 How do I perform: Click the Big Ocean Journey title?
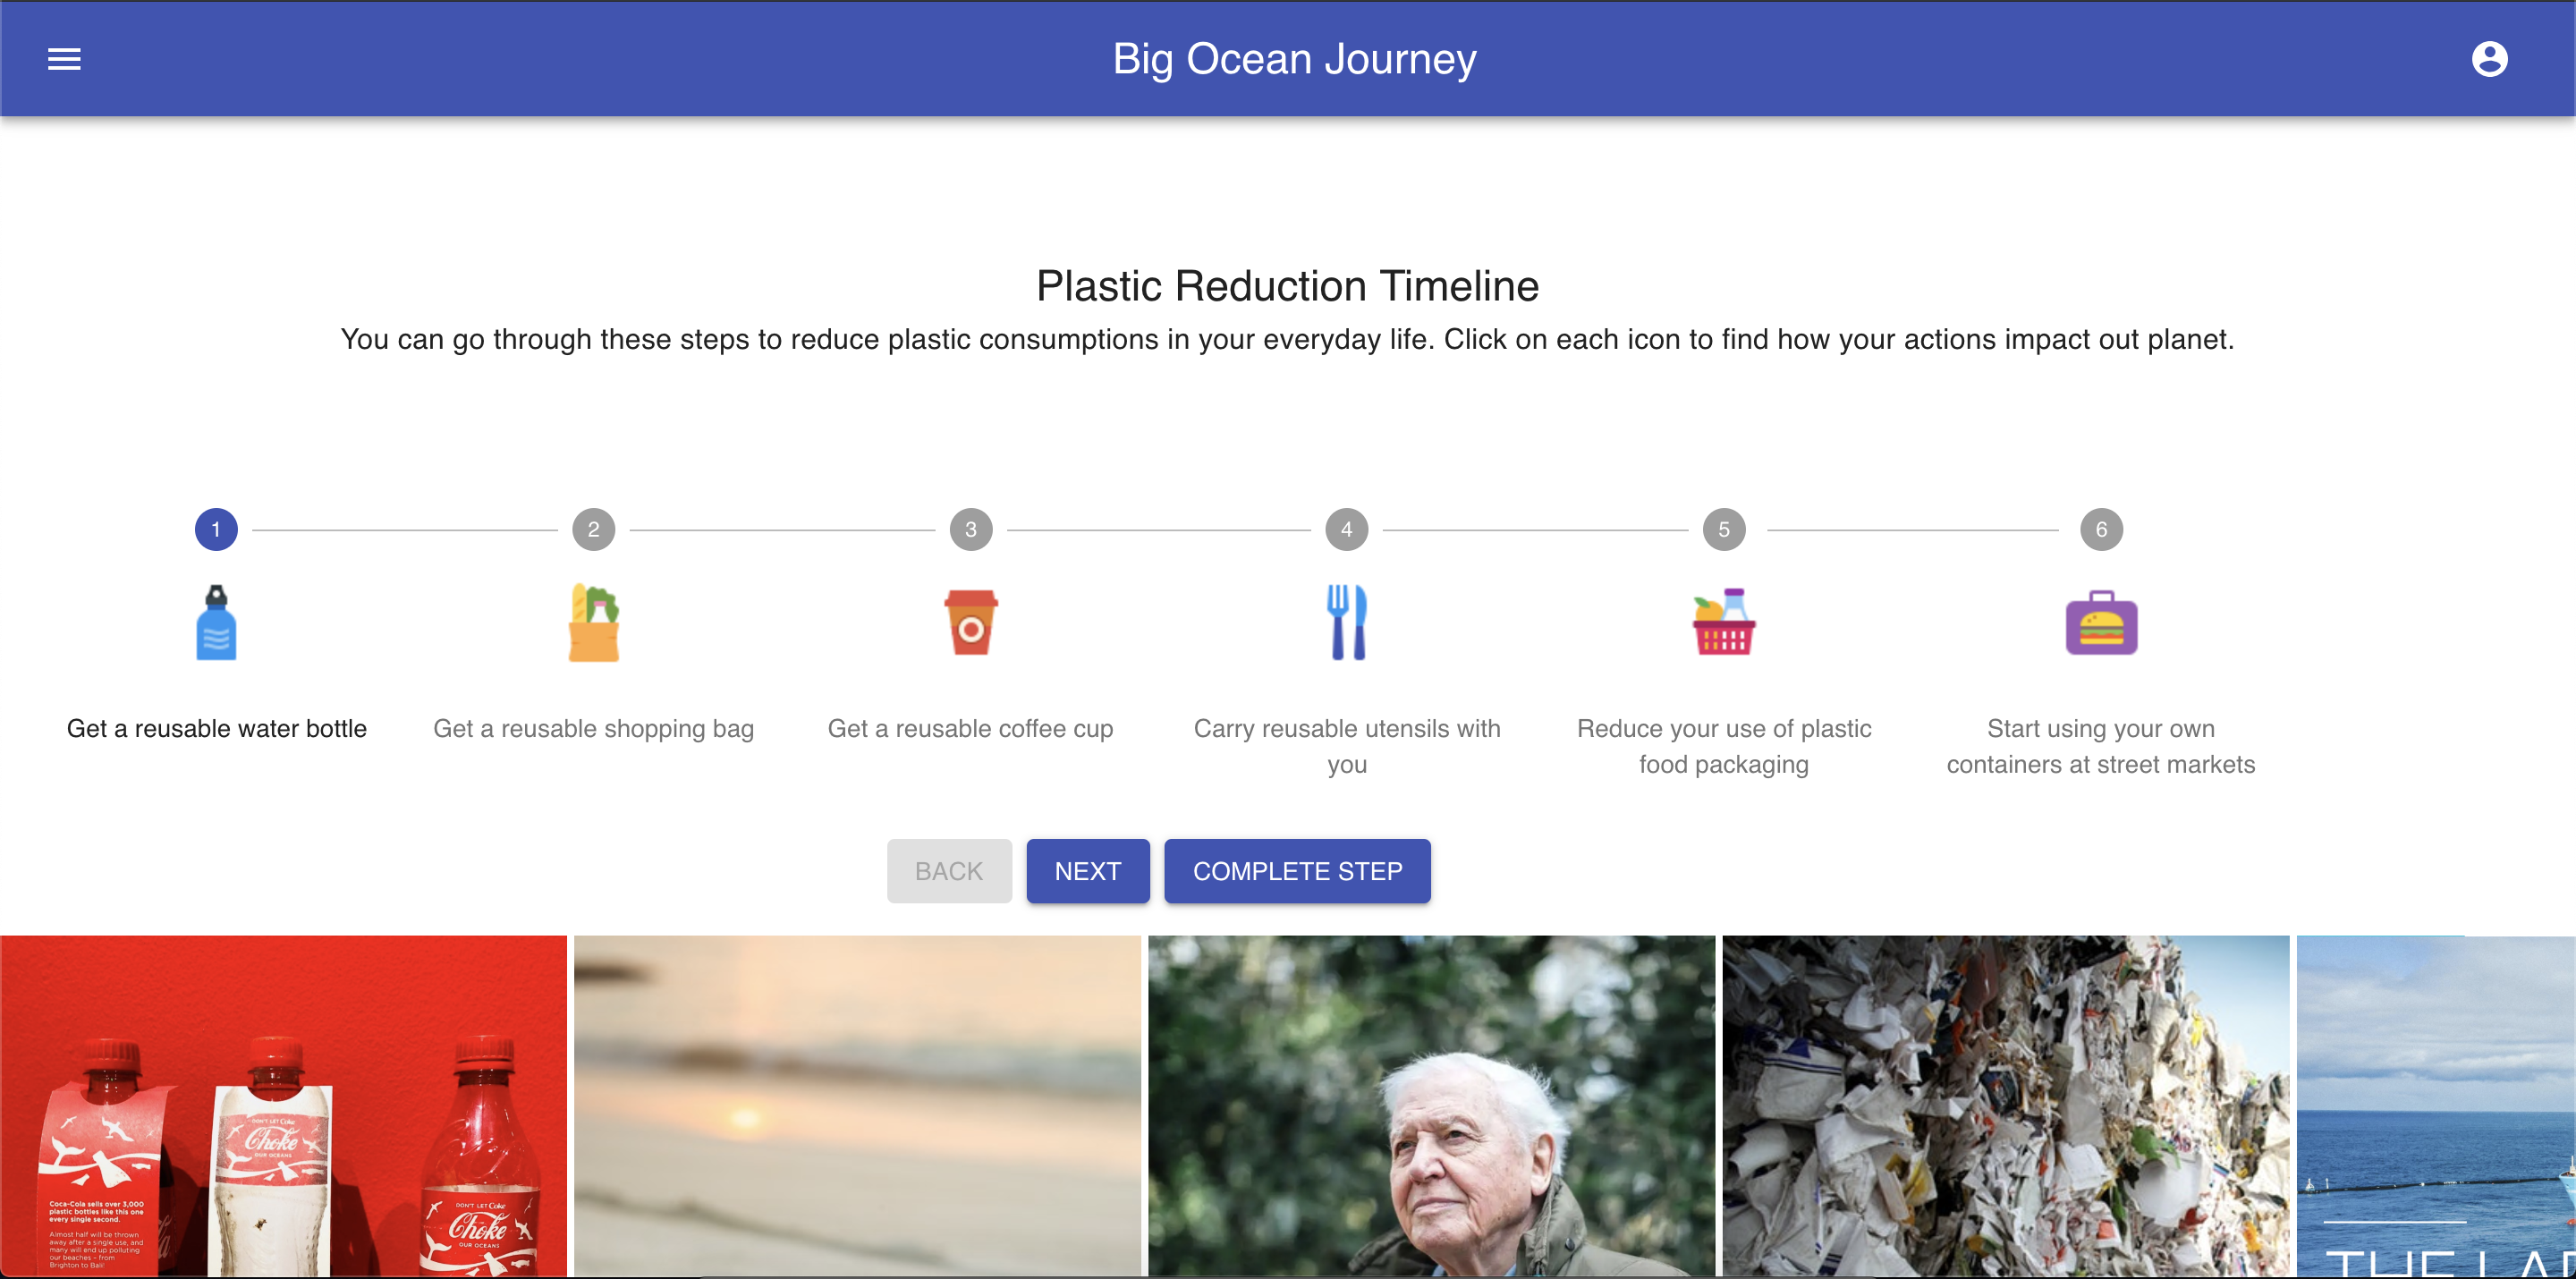click(x=1294, y=59)
